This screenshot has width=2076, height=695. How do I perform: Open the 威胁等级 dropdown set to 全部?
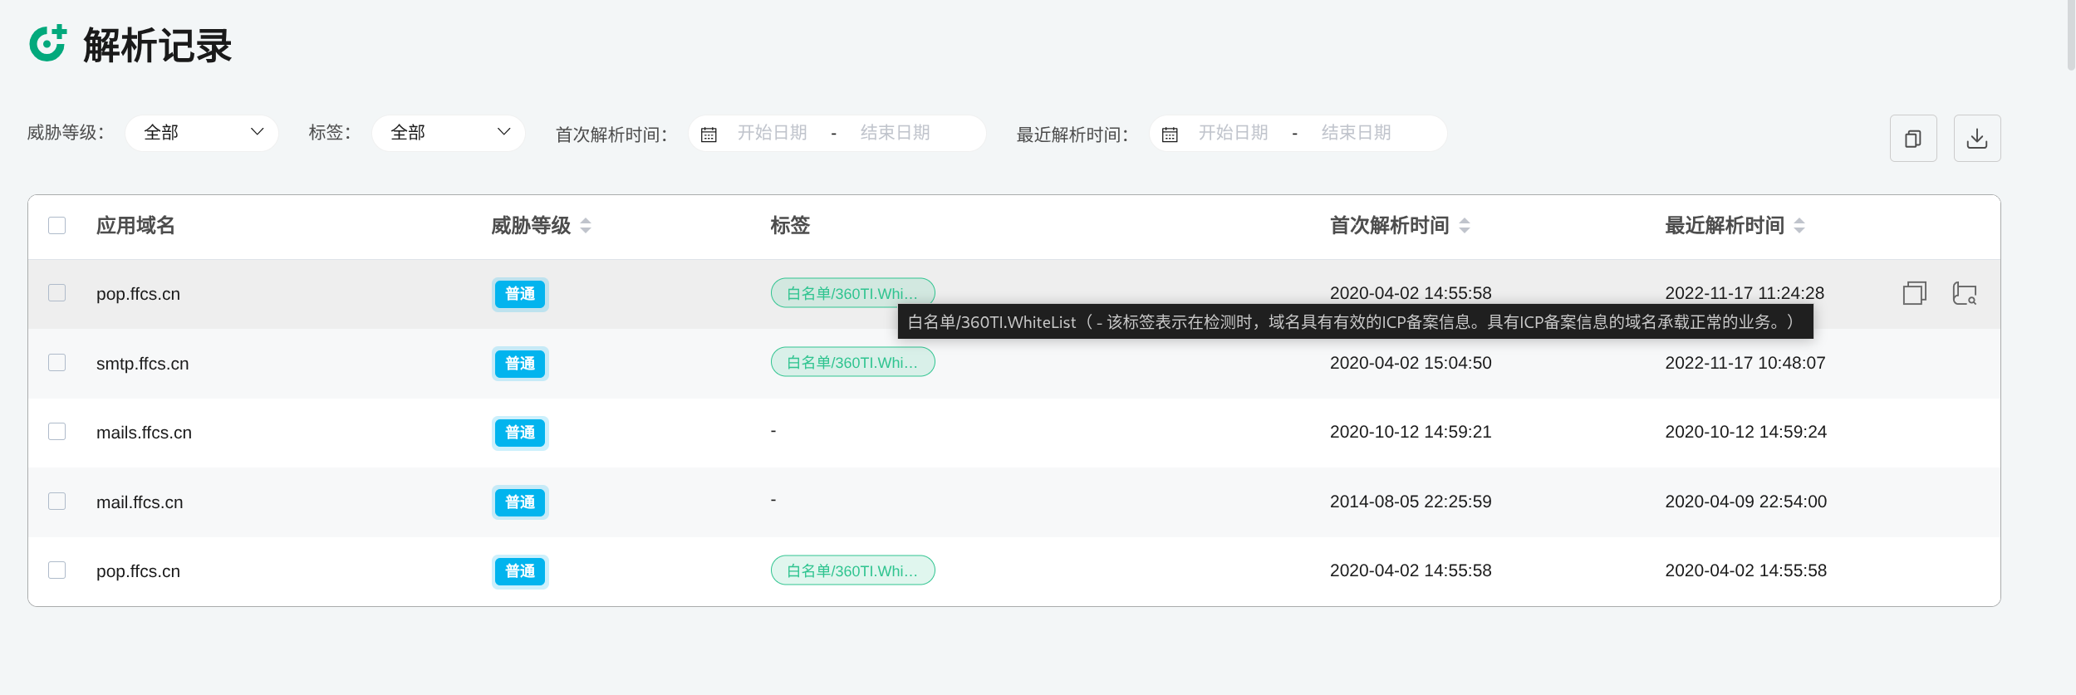[202, 133]
